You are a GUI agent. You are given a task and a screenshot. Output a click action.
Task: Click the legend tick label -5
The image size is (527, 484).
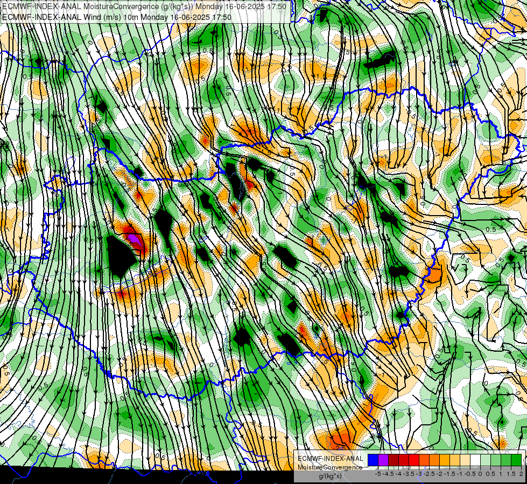(378, 474)
